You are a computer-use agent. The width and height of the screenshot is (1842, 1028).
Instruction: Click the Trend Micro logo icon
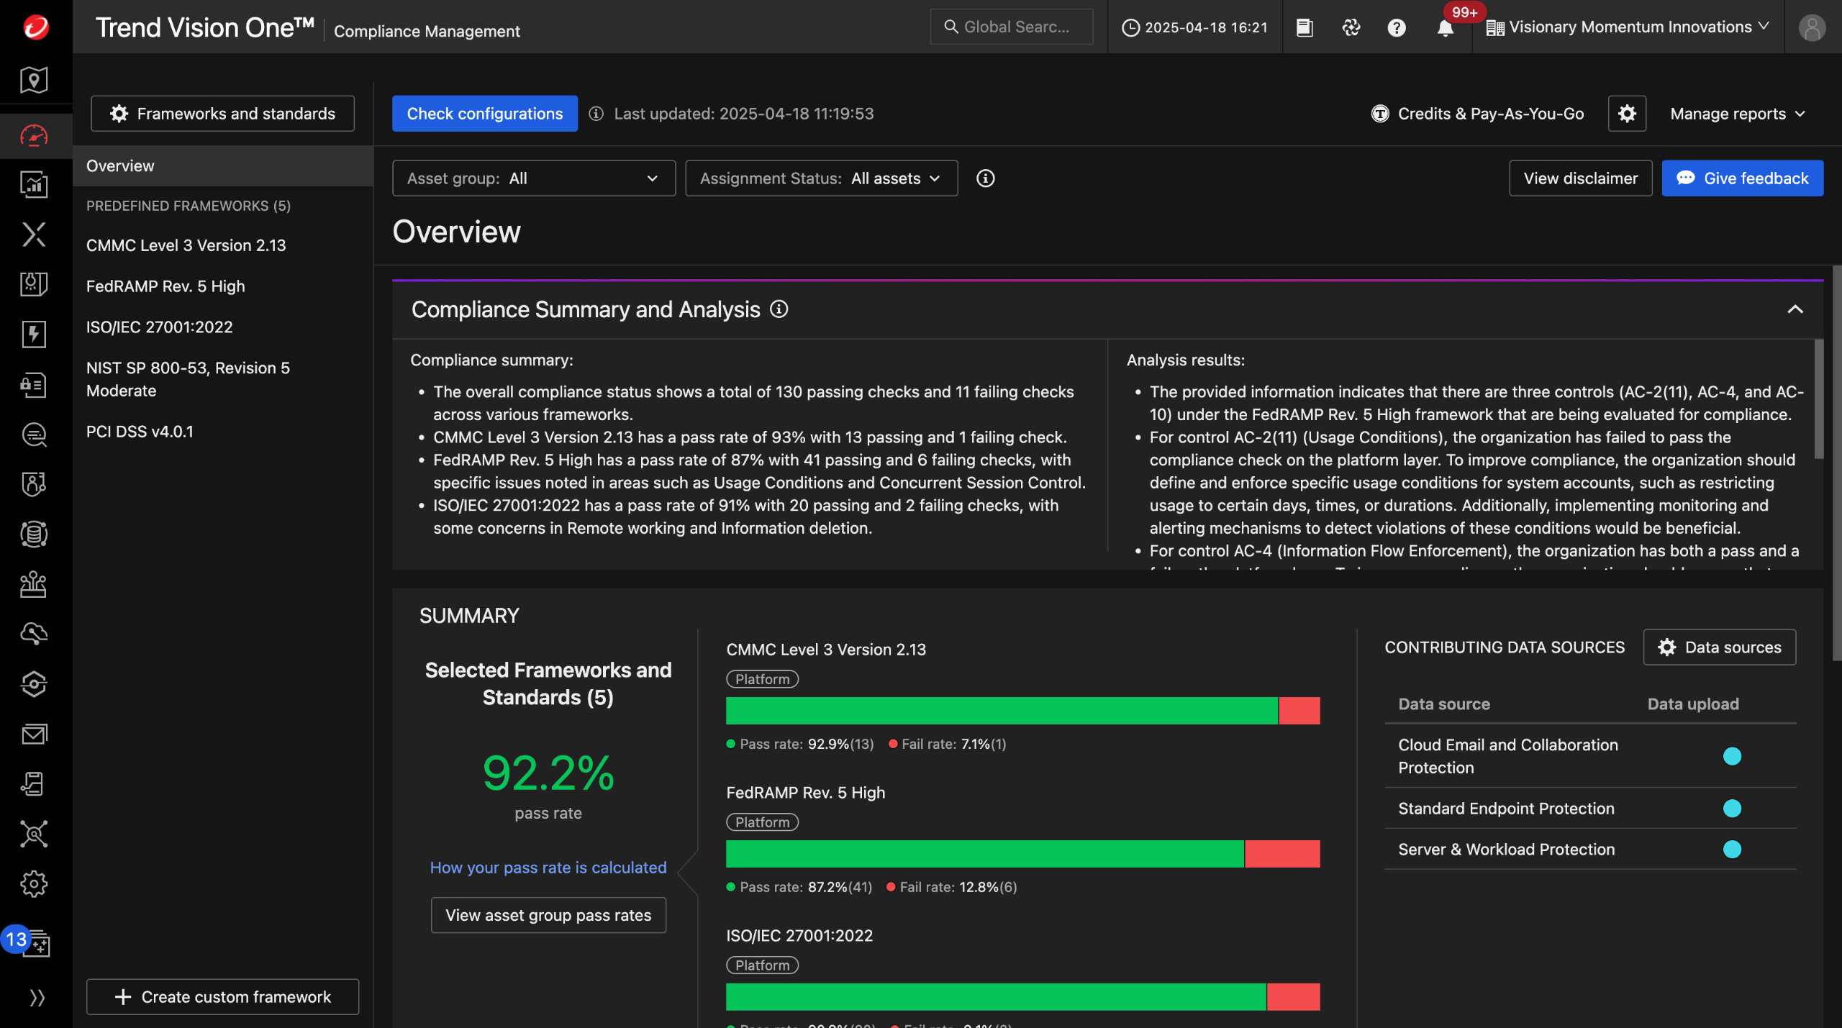[35, 27]
